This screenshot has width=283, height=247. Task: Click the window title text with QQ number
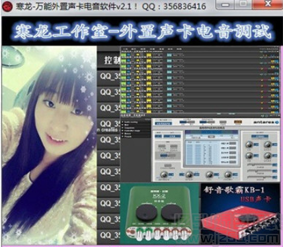coord(111,6)
